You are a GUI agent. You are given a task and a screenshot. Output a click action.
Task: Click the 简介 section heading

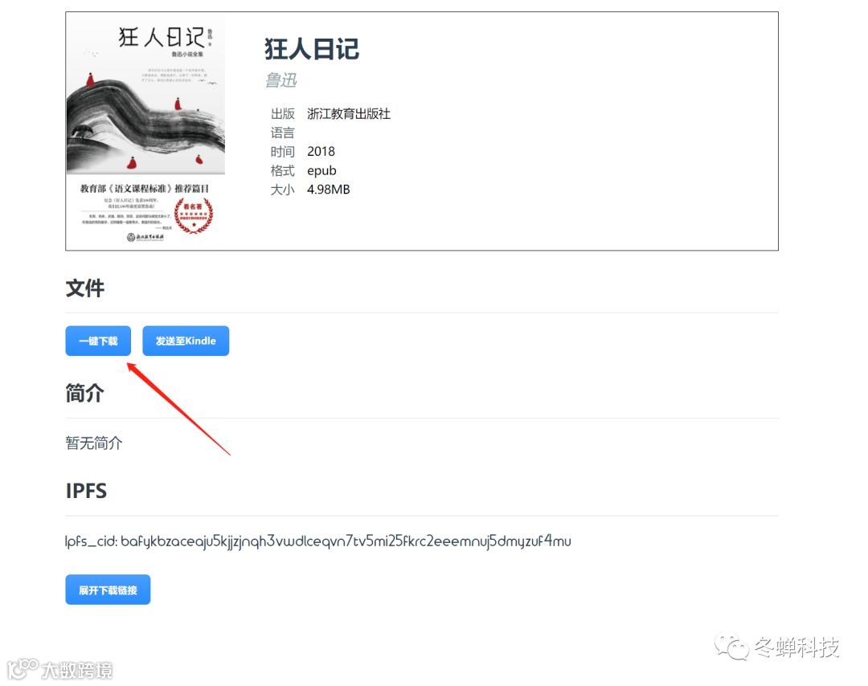(x=84, y=394)
